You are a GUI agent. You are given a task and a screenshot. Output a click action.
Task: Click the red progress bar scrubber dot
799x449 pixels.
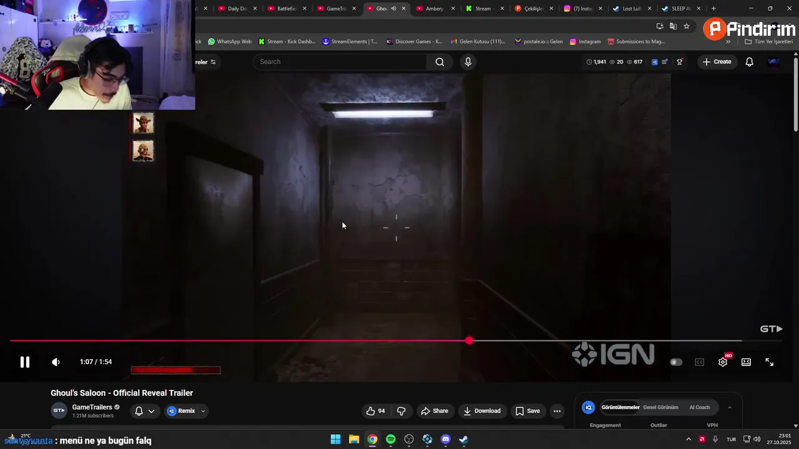pos(469,340)
